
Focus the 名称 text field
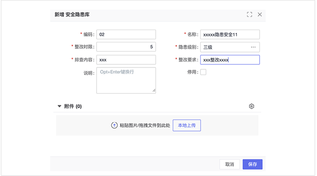pos(230,34)
